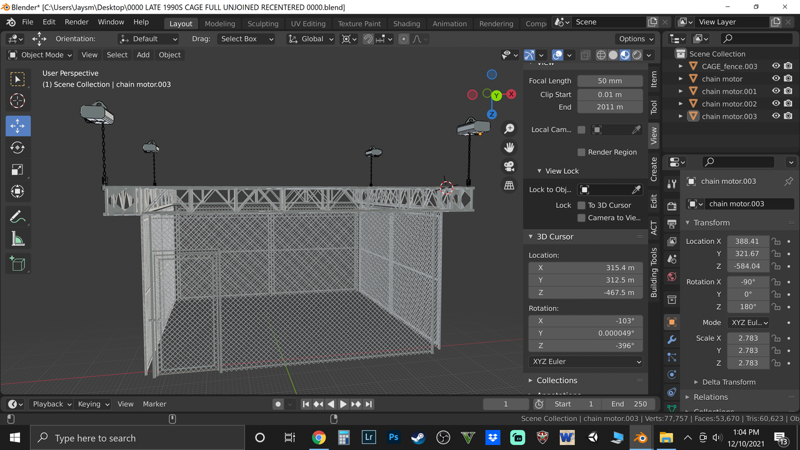
Task: Select the Add Cube tool
Action: [17, 264]
